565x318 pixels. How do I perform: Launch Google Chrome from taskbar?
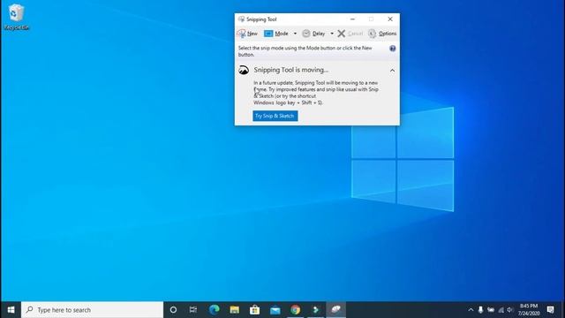click(296, 310)
